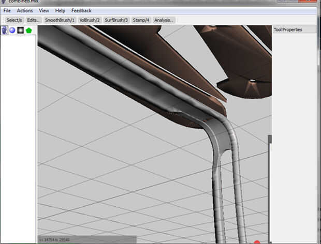Choose the Stamp/4 tool
The width and height of the screenshot is (321, 244).
click(x=141, y=20)
